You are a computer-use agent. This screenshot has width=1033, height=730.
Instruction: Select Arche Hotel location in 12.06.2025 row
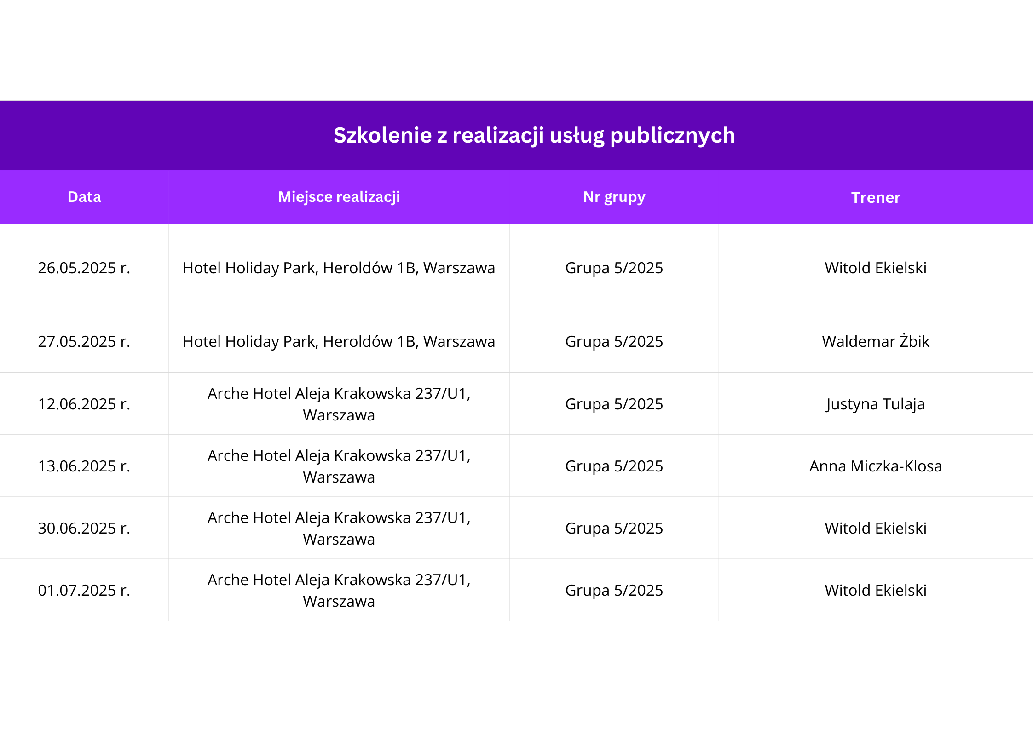[339, 404]
